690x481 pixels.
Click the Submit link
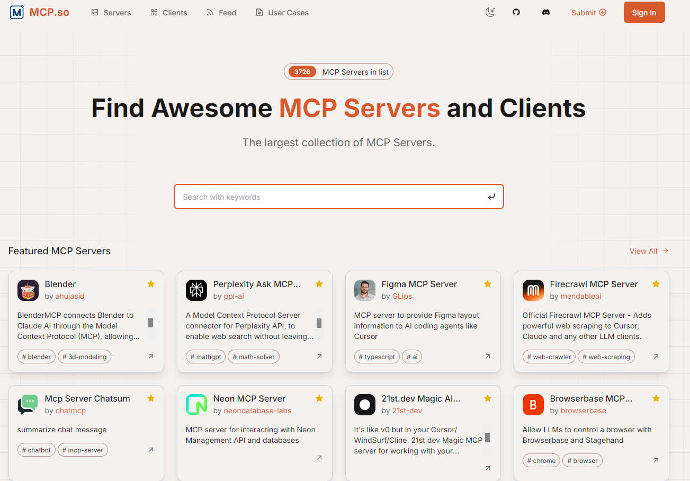(588, 12)
